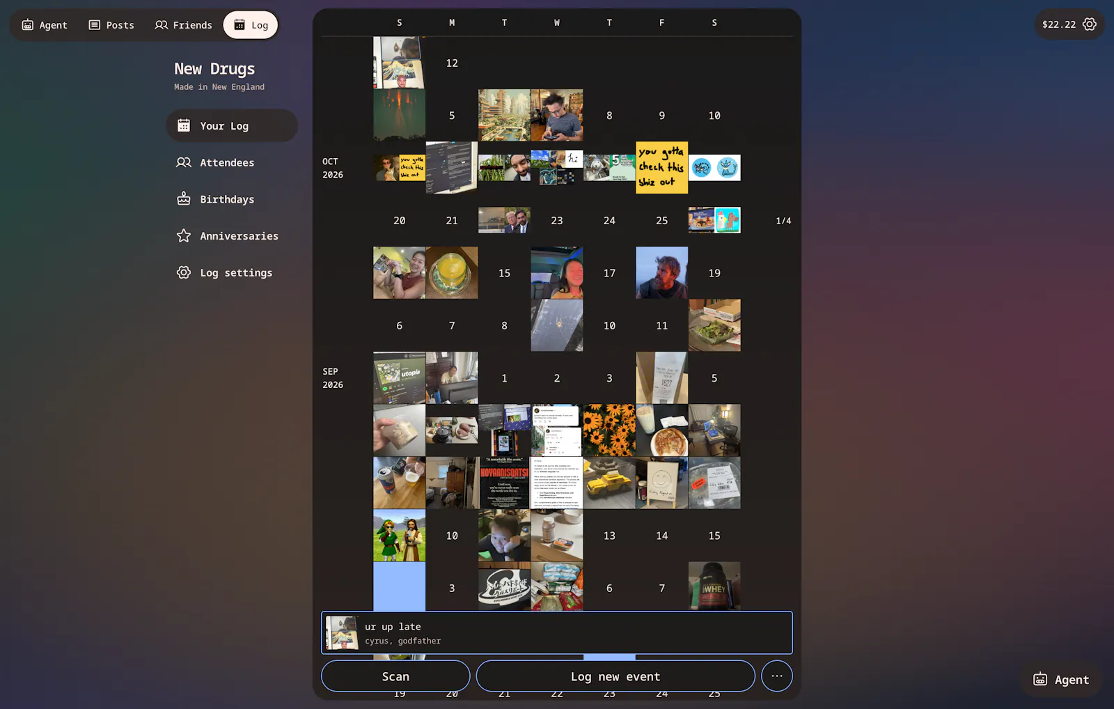Click the people icon beside Attendees

184,162
